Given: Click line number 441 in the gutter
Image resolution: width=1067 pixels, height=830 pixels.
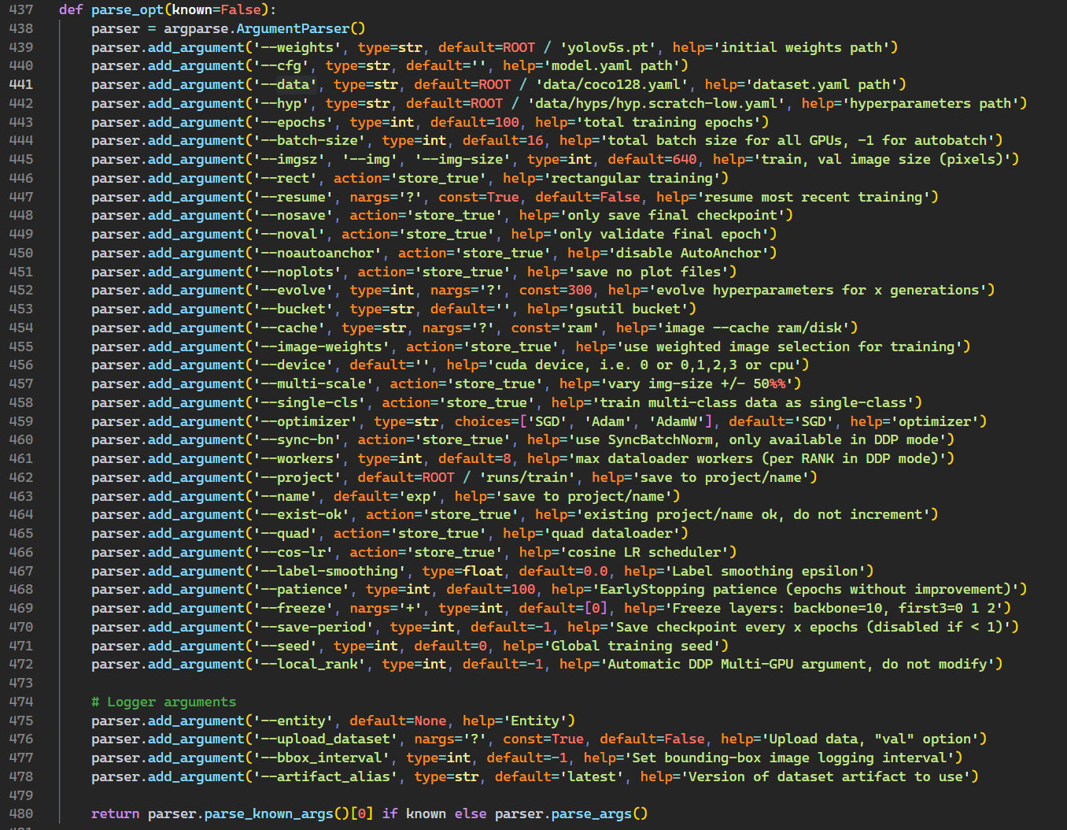Looking at the screenshot, I should (x=21, y=84).
